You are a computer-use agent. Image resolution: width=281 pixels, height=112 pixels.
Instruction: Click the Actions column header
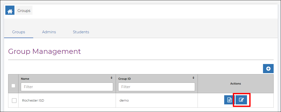[x=236, y=84]
